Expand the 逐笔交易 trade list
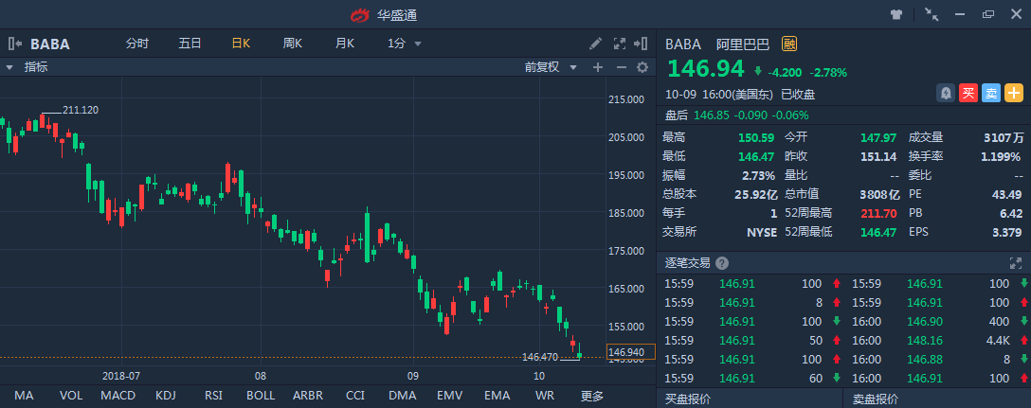This screenshot has height=408, width=1031. [x=1015, y=263]
